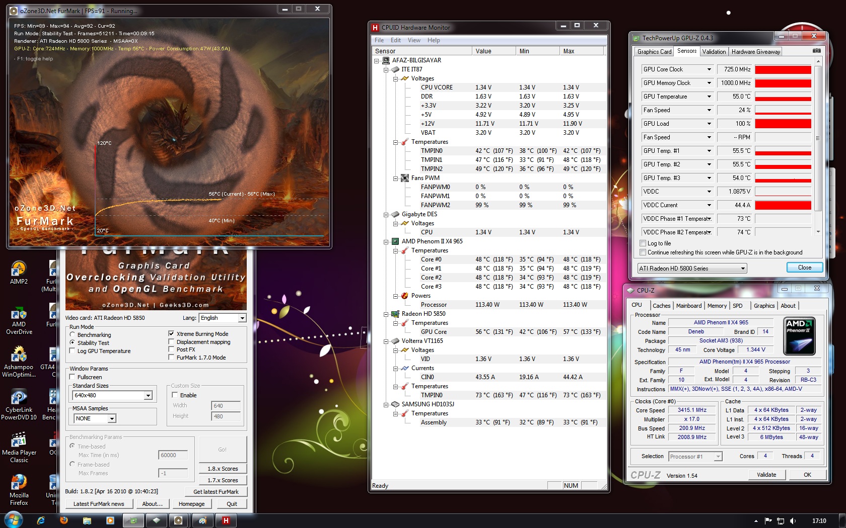
Task: Open Standard Sizes 640x480 dropdown
Action: [112, 395]
